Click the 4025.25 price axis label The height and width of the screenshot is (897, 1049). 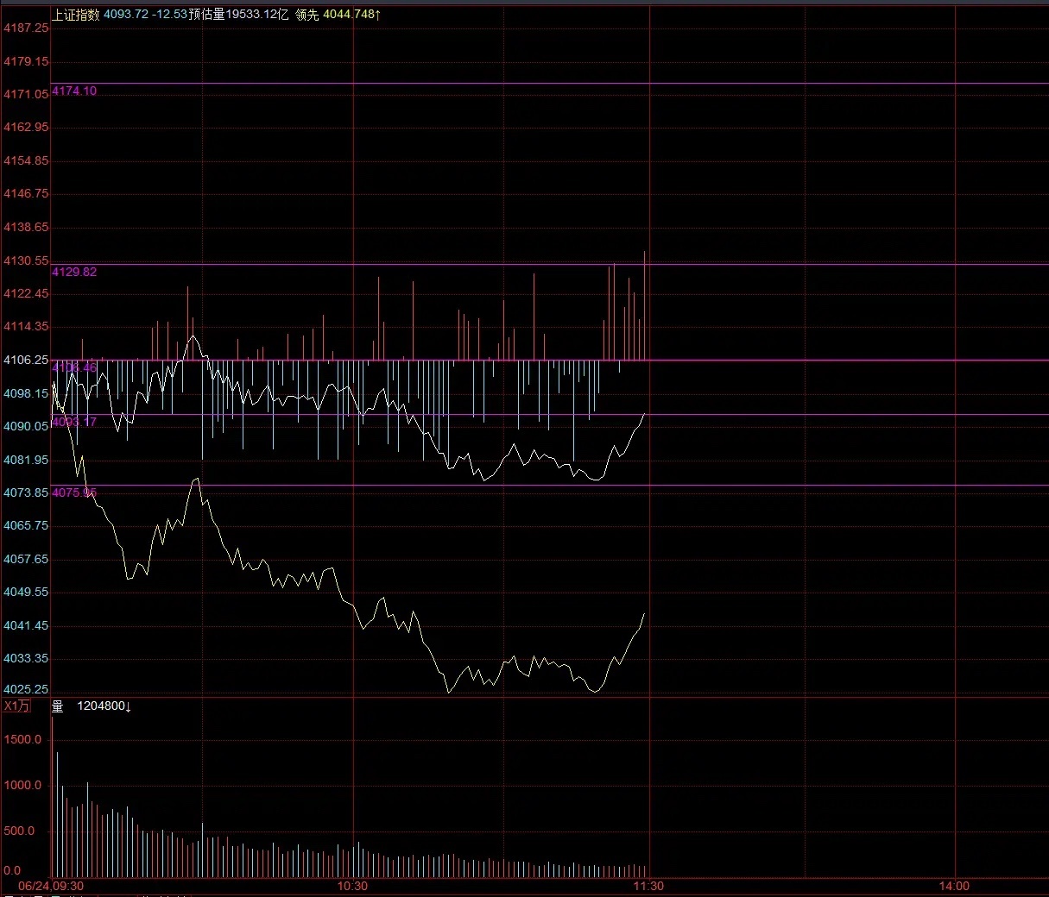click(26, 689)
